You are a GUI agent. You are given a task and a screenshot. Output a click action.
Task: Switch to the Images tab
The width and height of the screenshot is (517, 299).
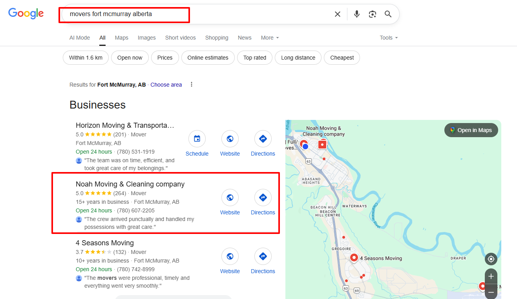[146, 38]
